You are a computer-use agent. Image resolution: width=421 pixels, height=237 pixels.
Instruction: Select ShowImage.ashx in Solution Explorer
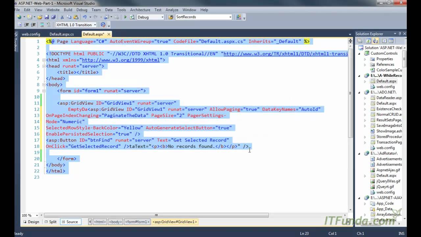[x=389, y=131]
